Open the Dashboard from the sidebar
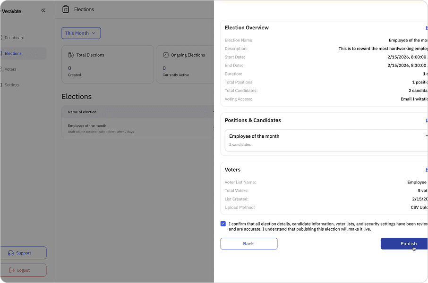428x283 pixels. click(15, 37)
